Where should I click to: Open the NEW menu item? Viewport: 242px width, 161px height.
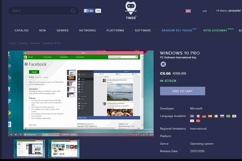42,30
